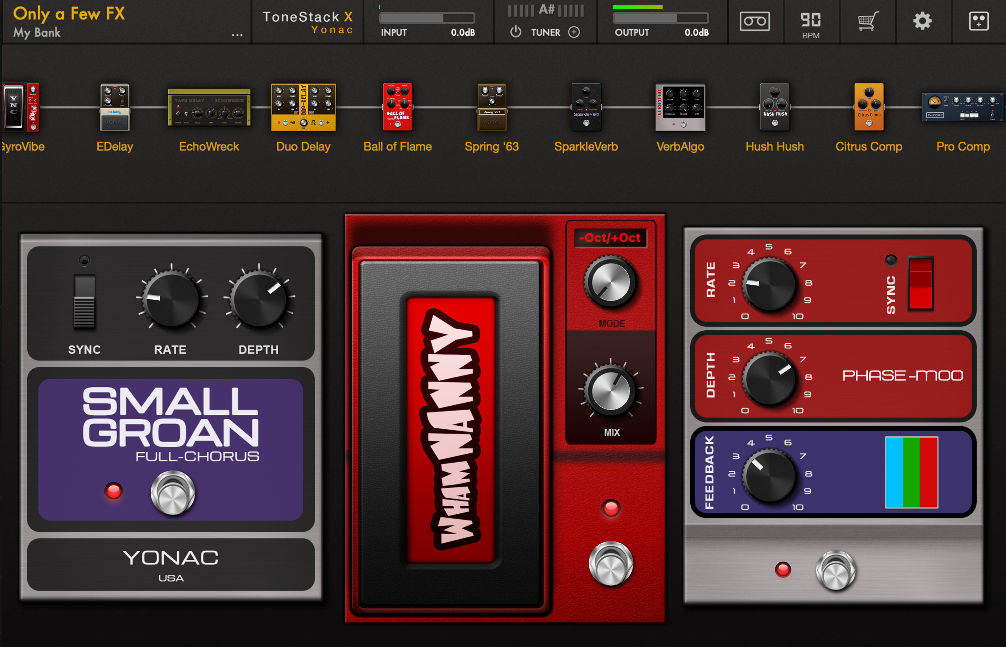This screenshot has width=1006, height=647.
Task: Open the Only a Few FX preset name
Action: tap(69, 14)
